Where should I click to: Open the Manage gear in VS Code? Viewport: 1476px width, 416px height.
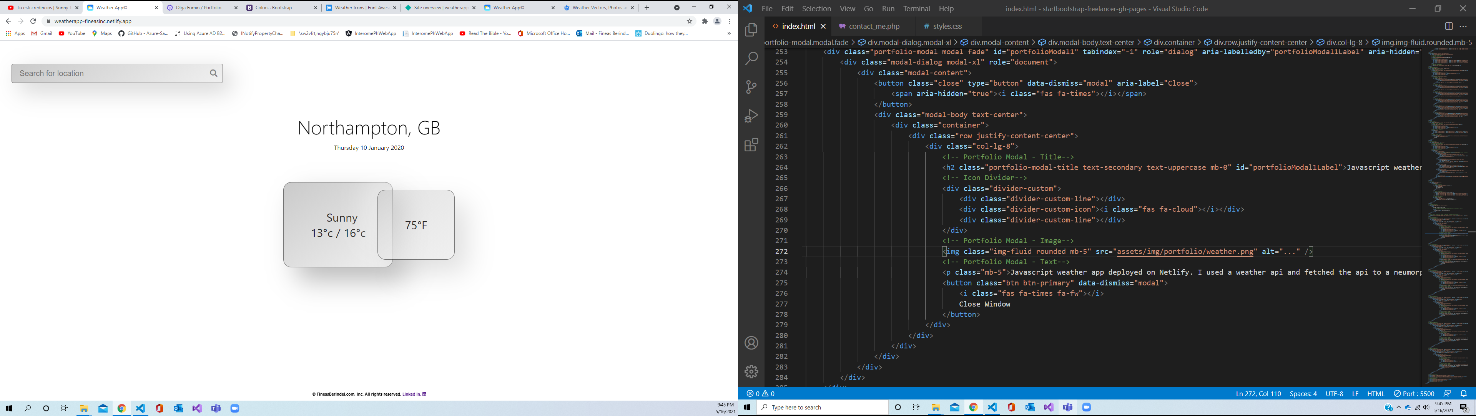(x=751, y=372)
